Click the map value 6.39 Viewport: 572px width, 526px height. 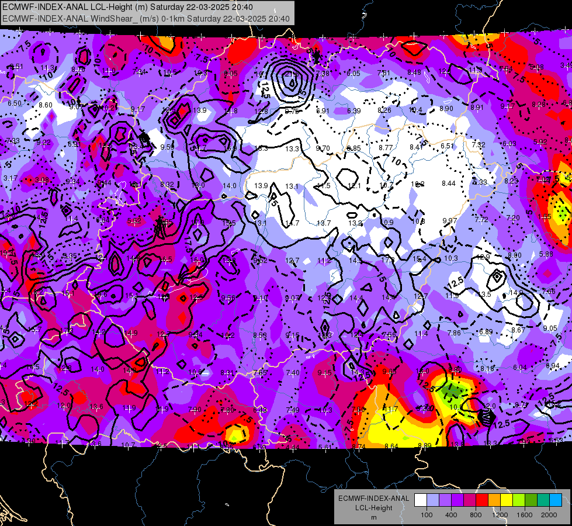coord(354,110)
